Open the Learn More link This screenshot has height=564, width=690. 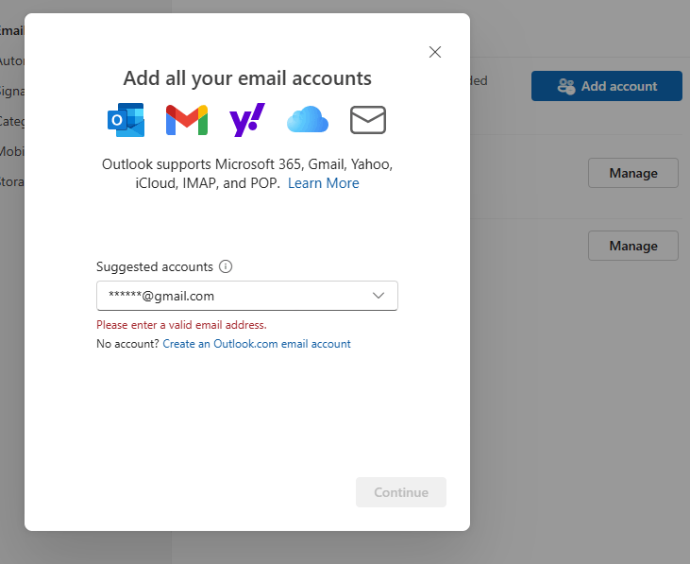324,183
